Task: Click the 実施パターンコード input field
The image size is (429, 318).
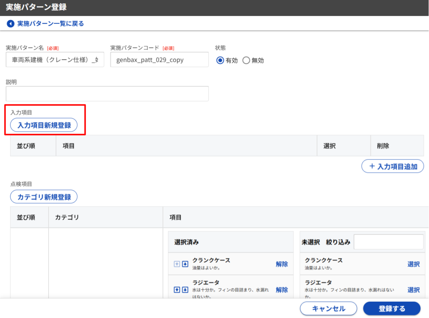Action: pos(159,60)
